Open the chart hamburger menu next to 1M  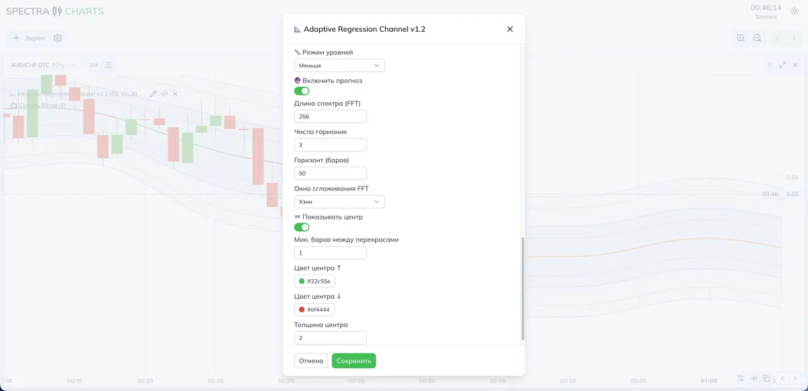point(108,65)
